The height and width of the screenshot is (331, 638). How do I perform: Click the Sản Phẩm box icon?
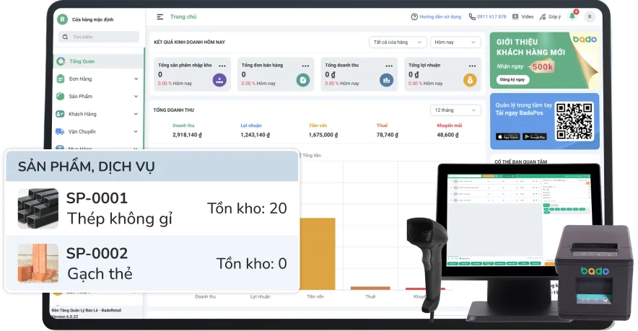[x=60, y=97]
